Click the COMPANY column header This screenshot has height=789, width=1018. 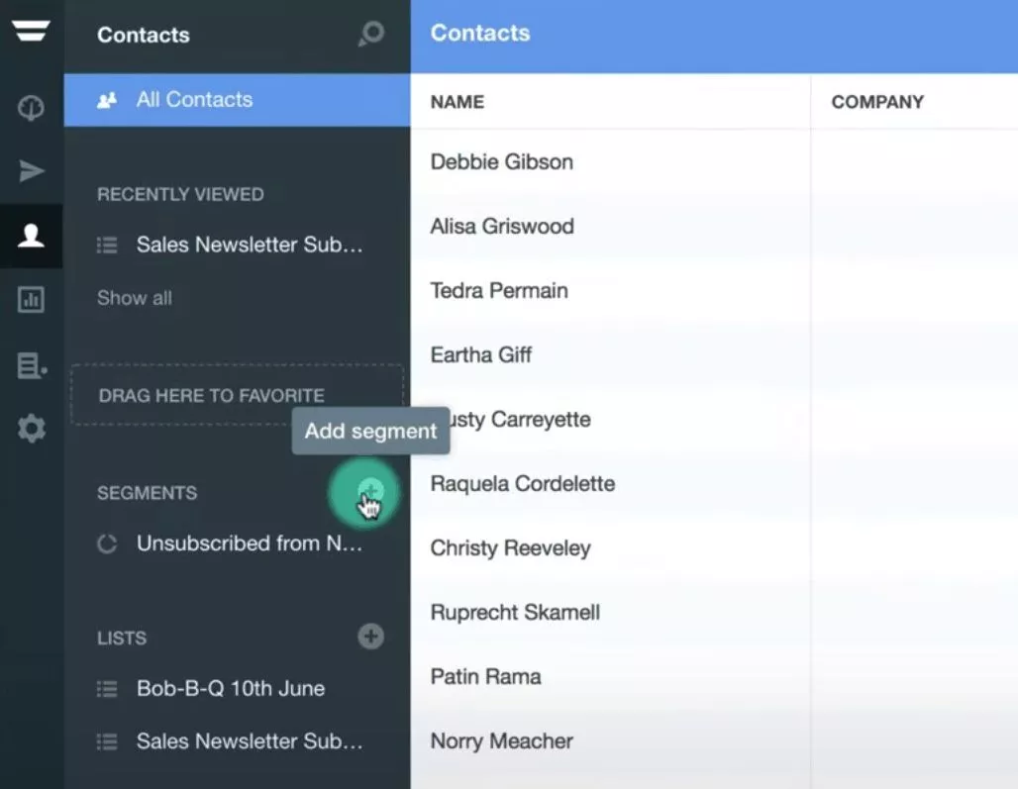point(876,102)
